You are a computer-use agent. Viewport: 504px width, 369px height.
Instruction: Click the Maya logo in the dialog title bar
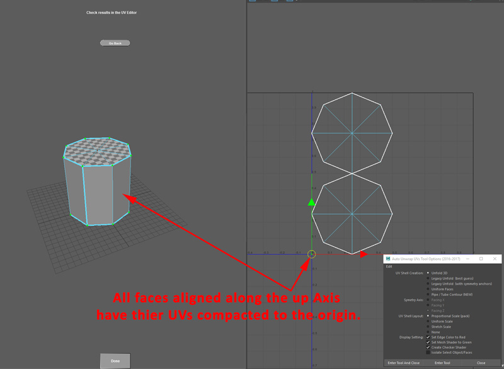pyautogui.click(x=387, y=258)
